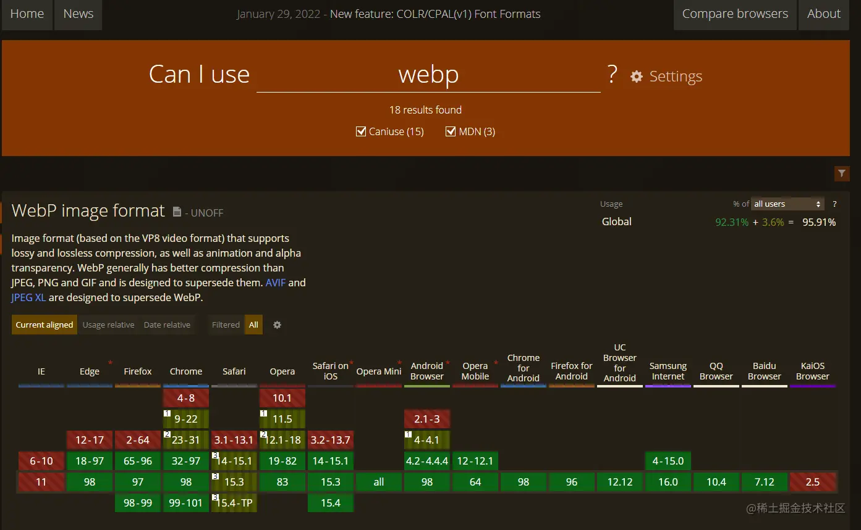This screenshot has width=861, height=530.
Task: Click the Safari browser header
Action: (x=234, y=371)
